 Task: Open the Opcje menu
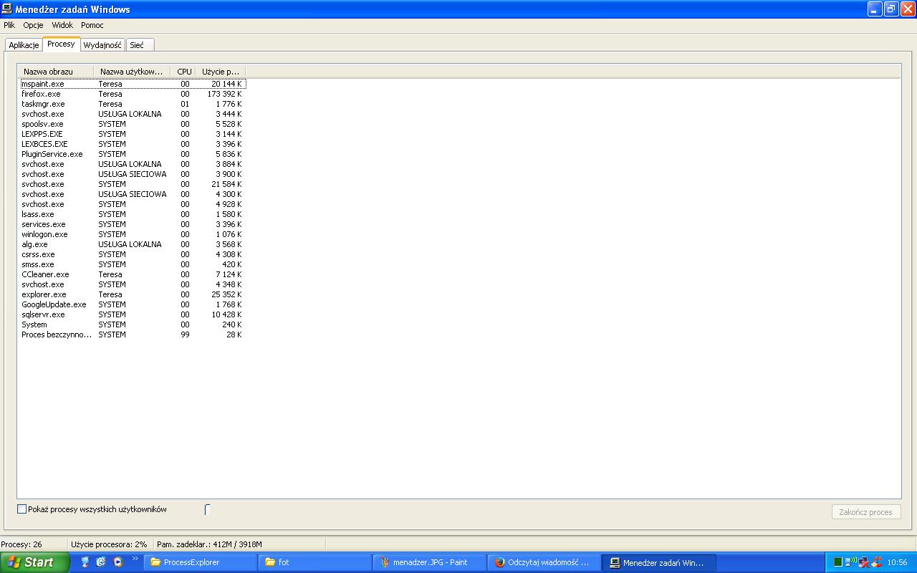click(x=33, y=25)
